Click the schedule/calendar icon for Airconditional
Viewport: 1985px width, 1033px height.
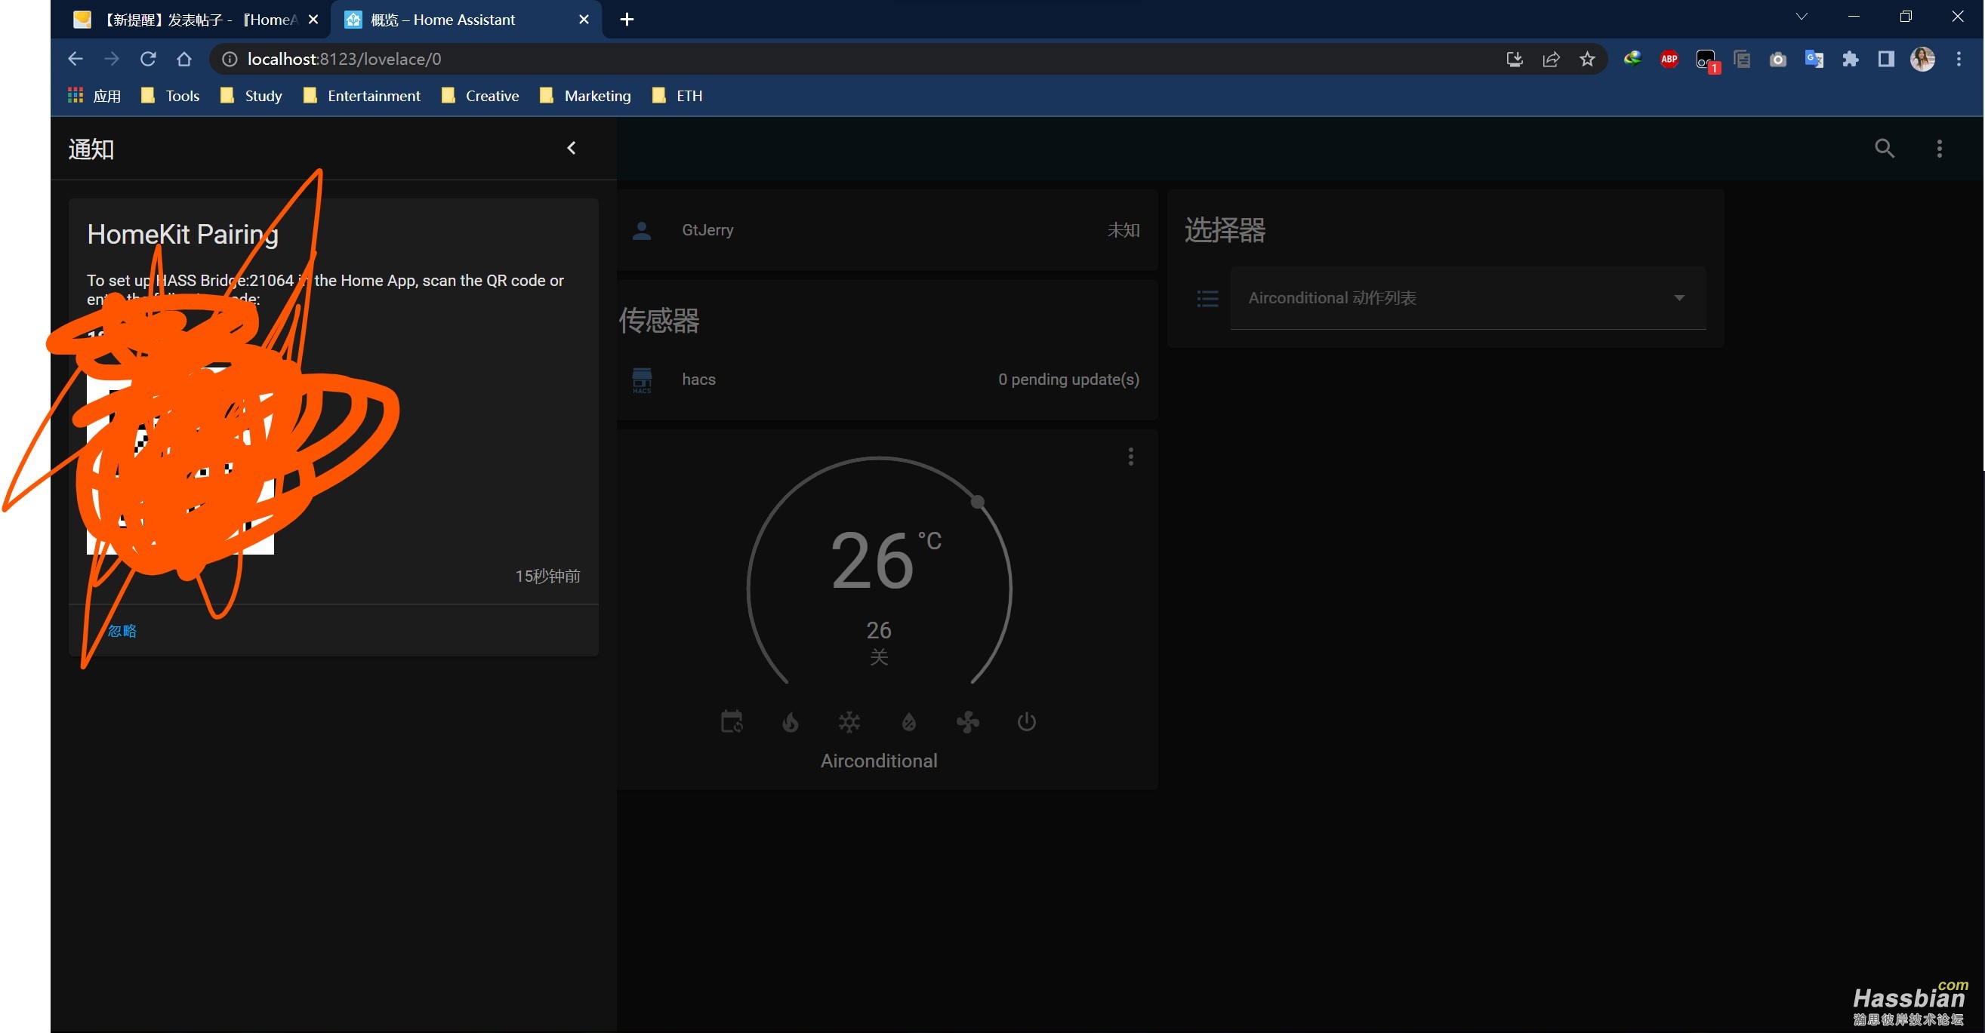[732, 721]
